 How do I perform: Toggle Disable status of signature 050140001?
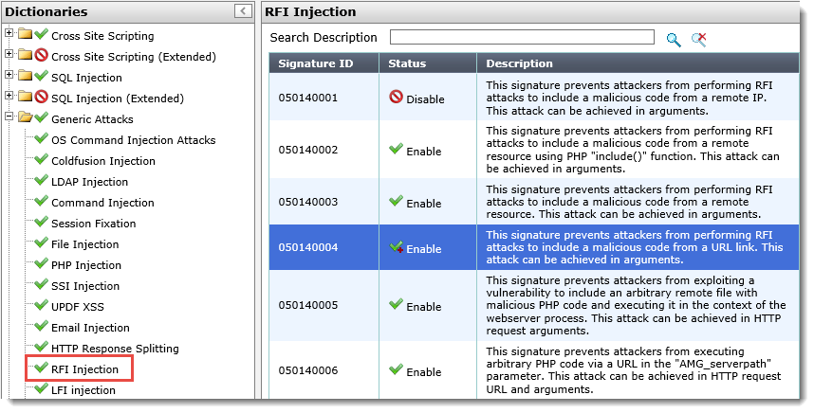click(417, 99)
